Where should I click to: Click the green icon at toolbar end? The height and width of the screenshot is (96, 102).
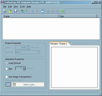pyautogui.click(x=62, y=11)
